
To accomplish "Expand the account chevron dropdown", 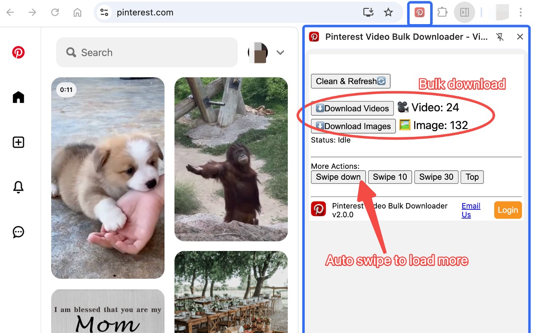I will tap(280, 53).
